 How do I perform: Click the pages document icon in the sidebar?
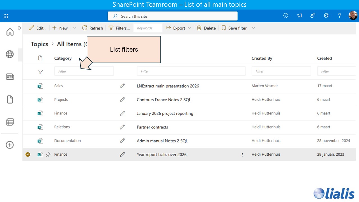click(10, 99)
